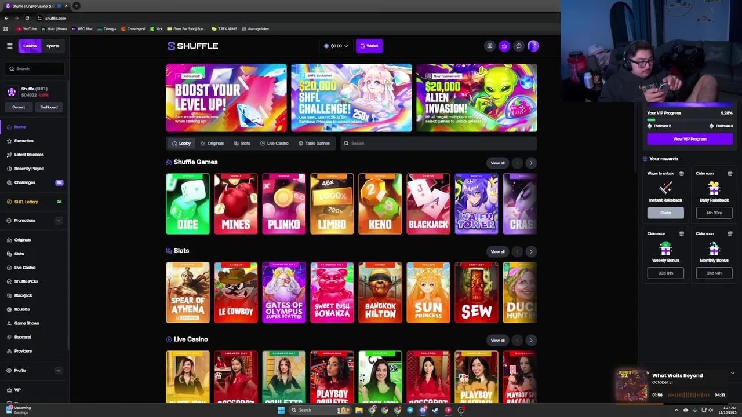Click the rewards gift icon in header
742x417 pixels.
(x=504, y=46)
